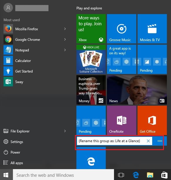
Task: Expand Mozilla Firefox jump list arrow
Action: pyautogui.click(x=65, y=29)
